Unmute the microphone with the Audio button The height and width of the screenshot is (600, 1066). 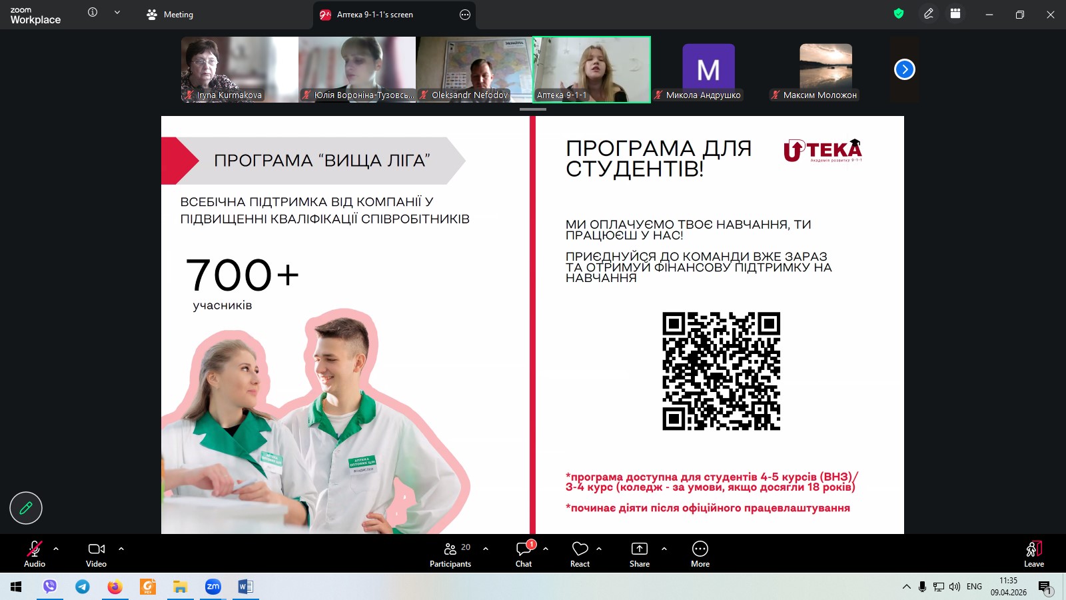pyautogui.click(x=34, y=553)
